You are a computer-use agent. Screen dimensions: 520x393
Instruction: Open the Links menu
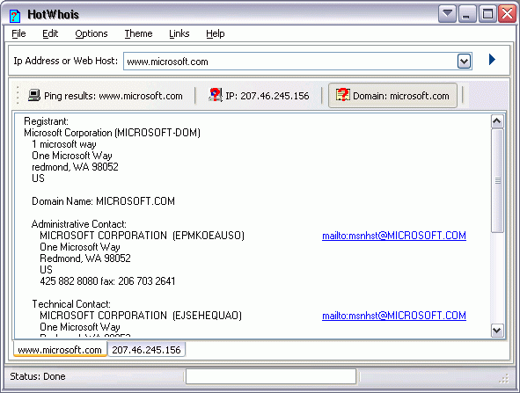click(179, 33)
